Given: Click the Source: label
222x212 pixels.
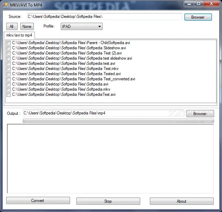Looking at the screenshot, I should click(15, 17).
